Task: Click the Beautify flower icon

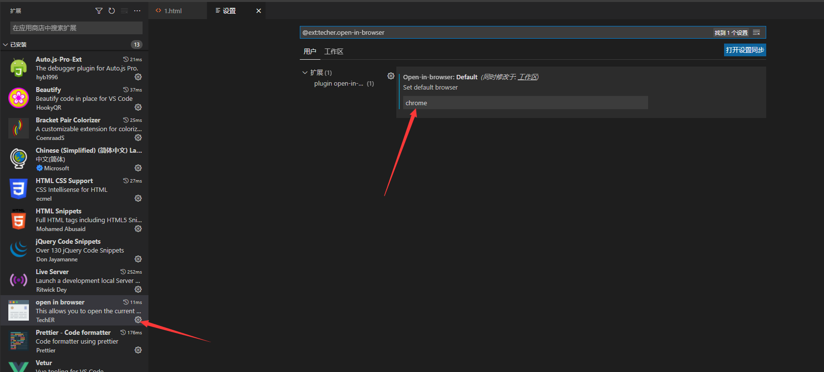Action: pyautogui.click(x=19, y=98)
